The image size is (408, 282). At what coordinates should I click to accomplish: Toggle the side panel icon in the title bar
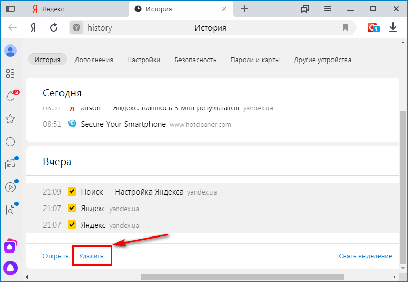[x=10, y=9]
